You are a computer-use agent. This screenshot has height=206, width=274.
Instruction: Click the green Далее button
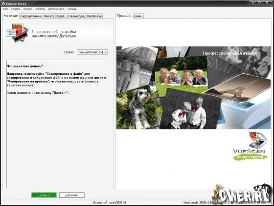point(44,195)
